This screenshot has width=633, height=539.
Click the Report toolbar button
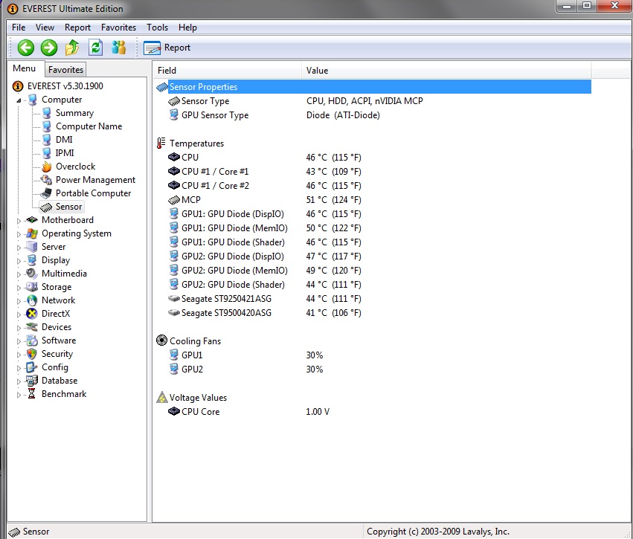(x=167, y=48)
